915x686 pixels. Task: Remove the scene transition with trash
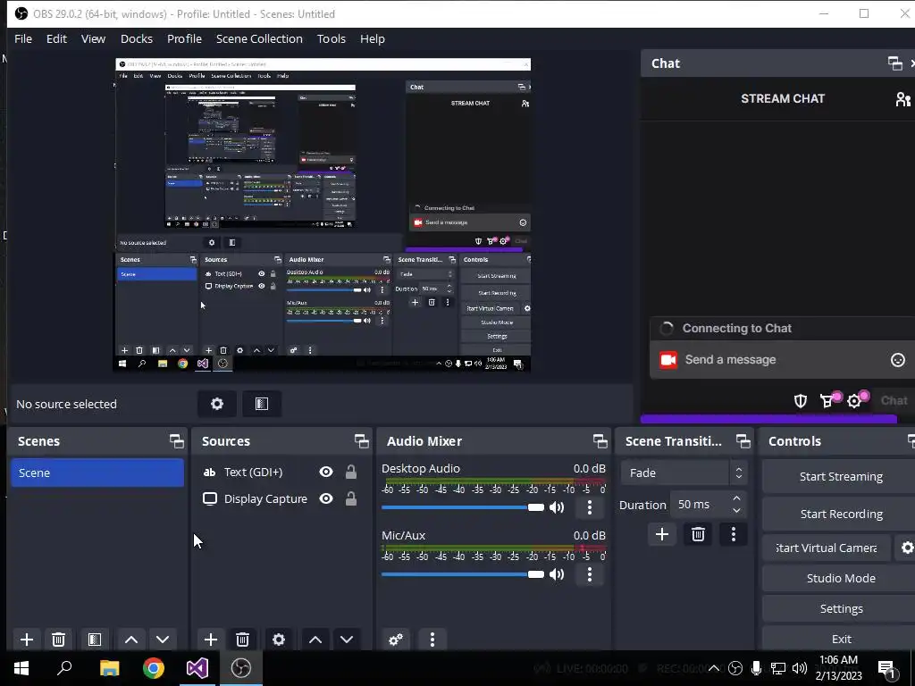698,534
